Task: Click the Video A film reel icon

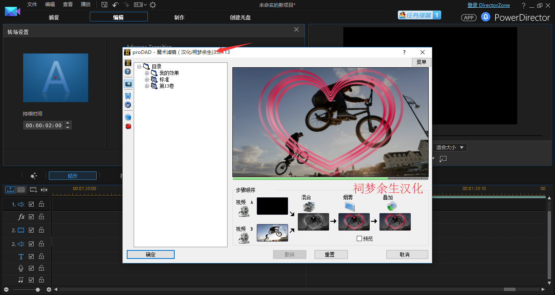Action: click(244, 211)
